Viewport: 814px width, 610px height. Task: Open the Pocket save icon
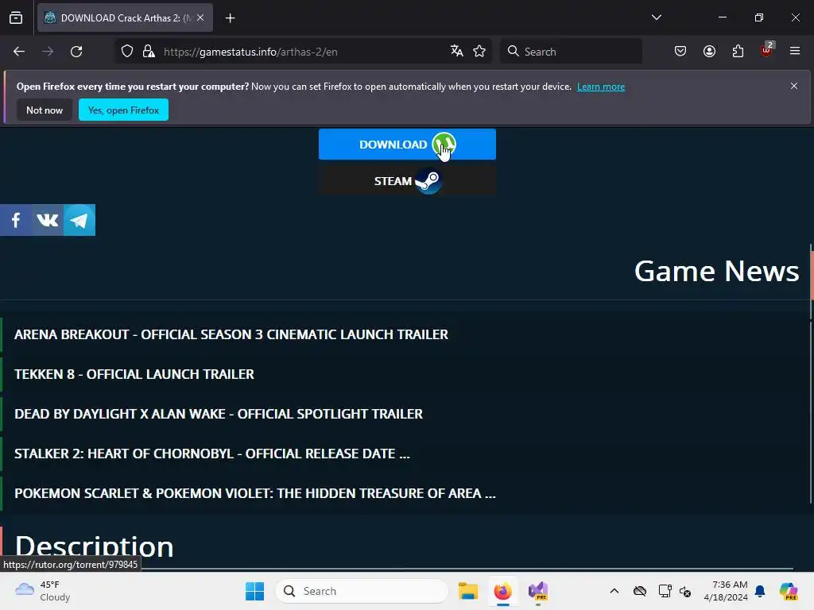tap(680, 51)
